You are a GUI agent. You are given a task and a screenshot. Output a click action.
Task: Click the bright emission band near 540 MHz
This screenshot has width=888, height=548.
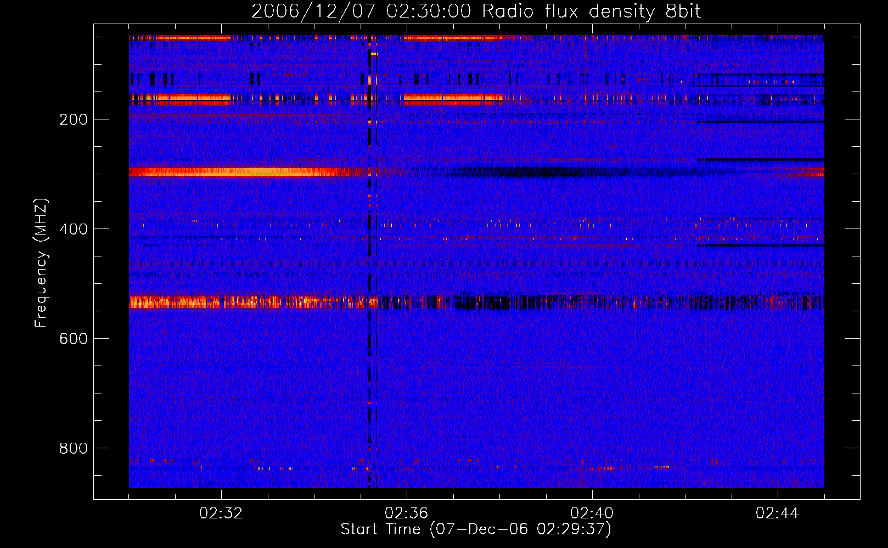tap(247, 302)
